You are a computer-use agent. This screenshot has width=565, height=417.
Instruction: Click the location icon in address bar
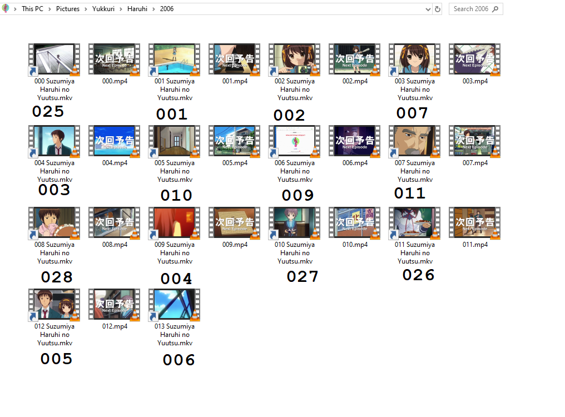6,8
